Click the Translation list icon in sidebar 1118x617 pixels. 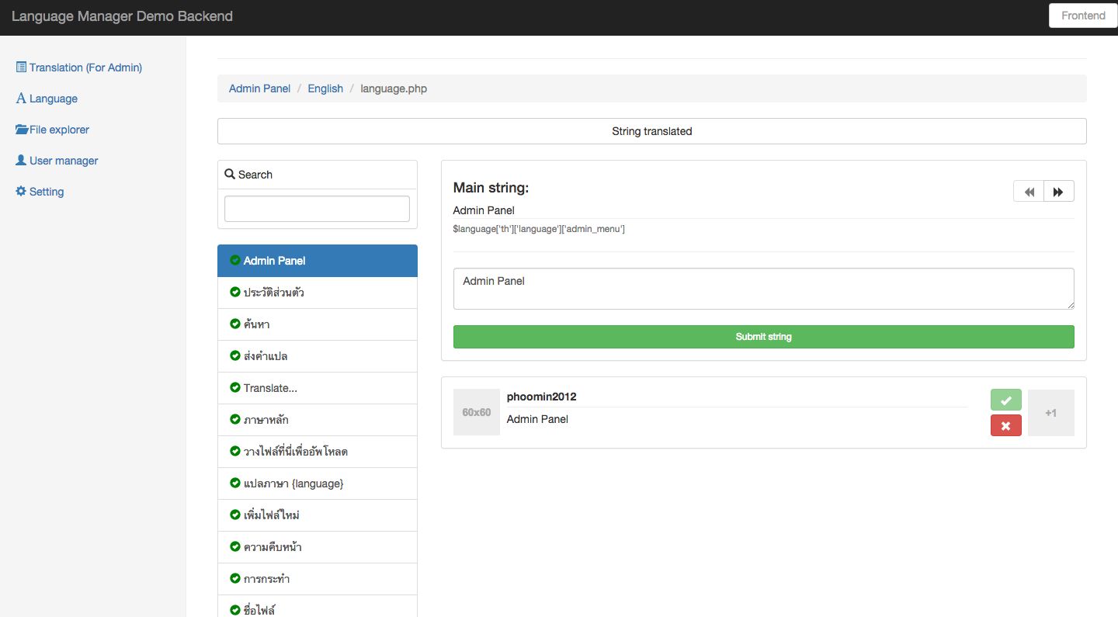click(21, 68)
